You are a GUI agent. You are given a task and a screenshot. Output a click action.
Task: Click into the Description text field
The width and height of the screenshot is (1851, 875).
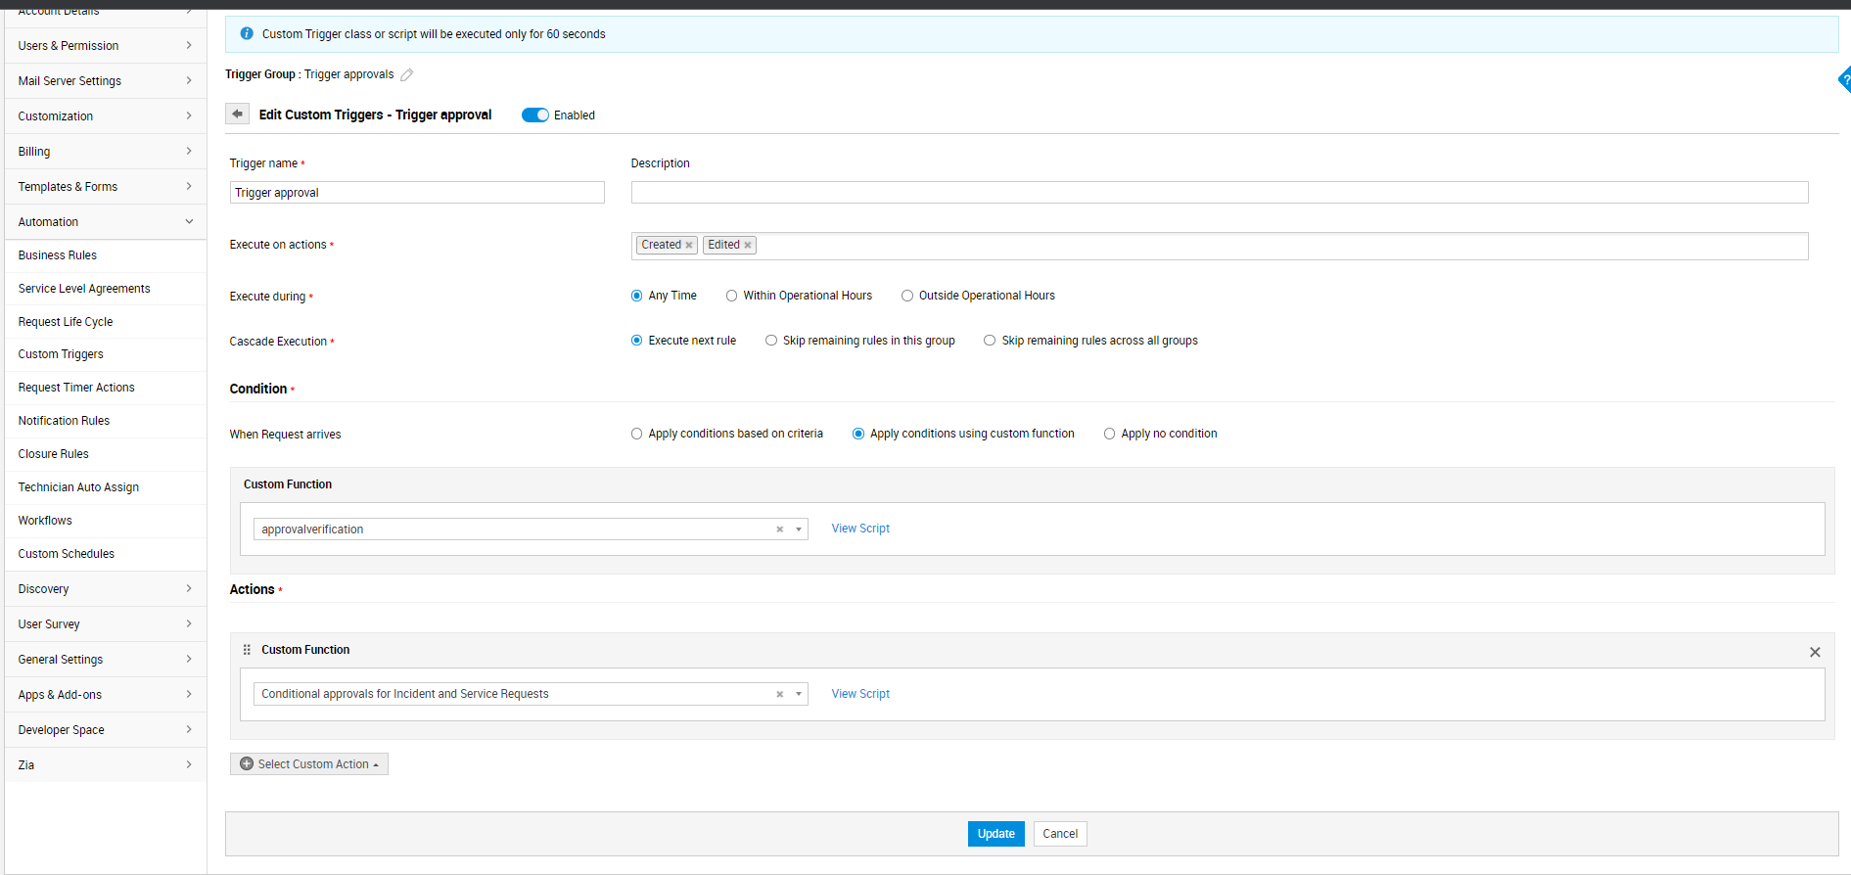pyautogui.click(x=1219, y=193)
